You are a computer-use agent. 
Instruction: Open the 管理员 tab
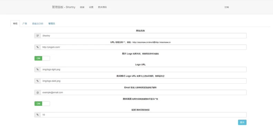coord(51,24)
